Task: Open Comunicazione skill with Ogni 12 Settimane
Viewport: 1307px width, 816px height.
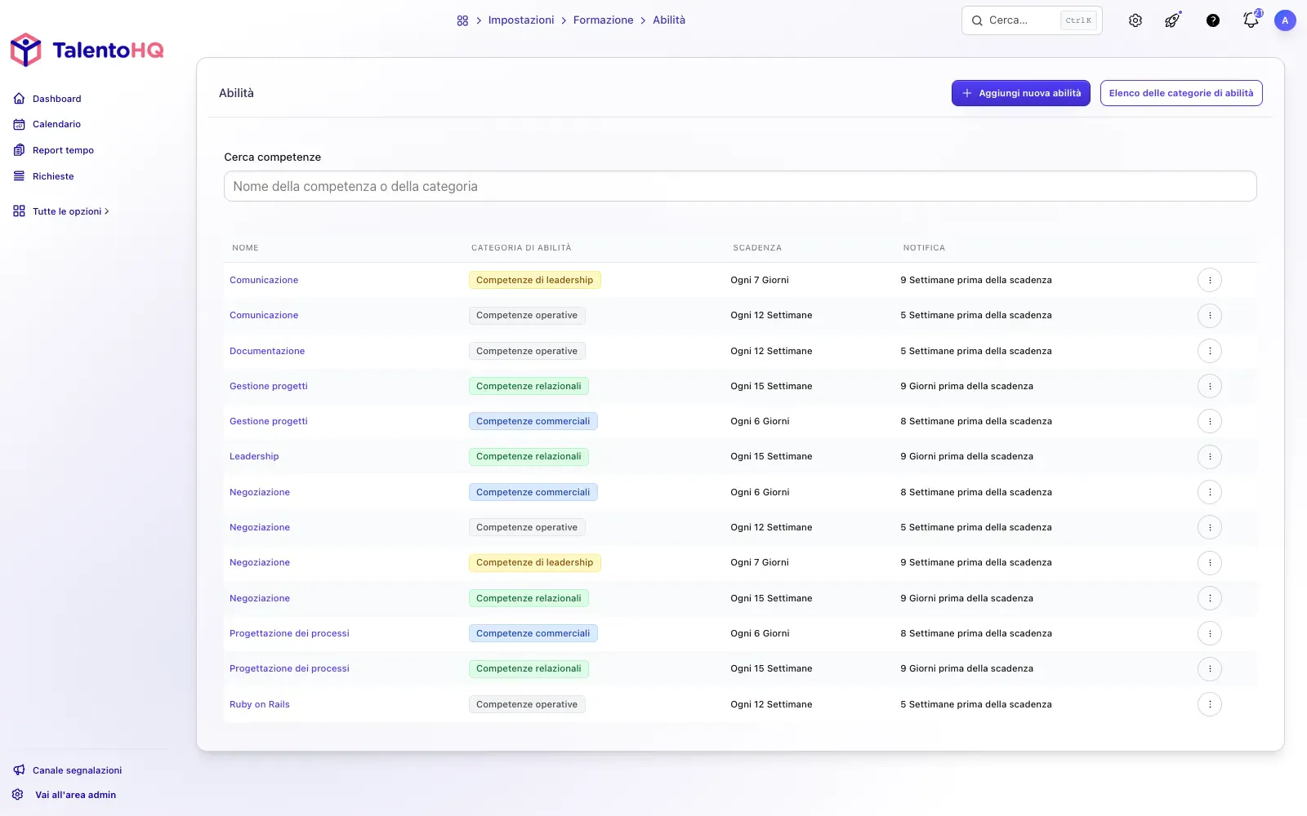Action: tap(264, 315)
